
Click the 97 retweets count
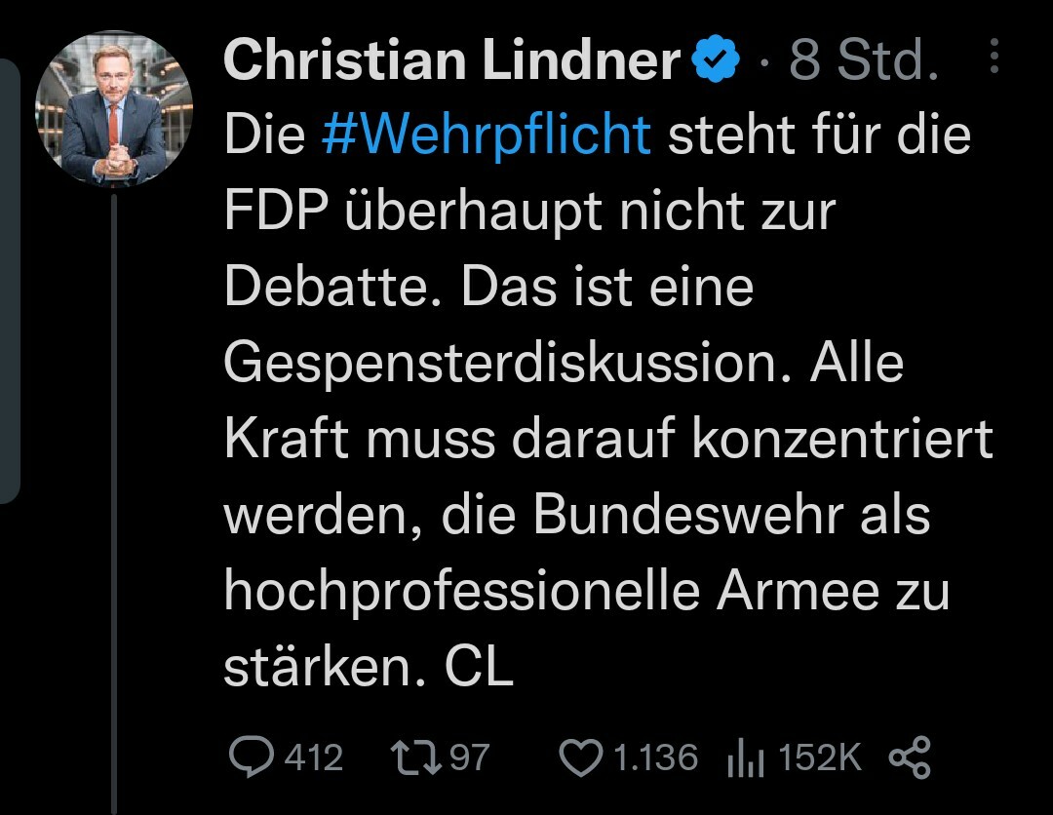pyautogui.click(x=469, y=757)
